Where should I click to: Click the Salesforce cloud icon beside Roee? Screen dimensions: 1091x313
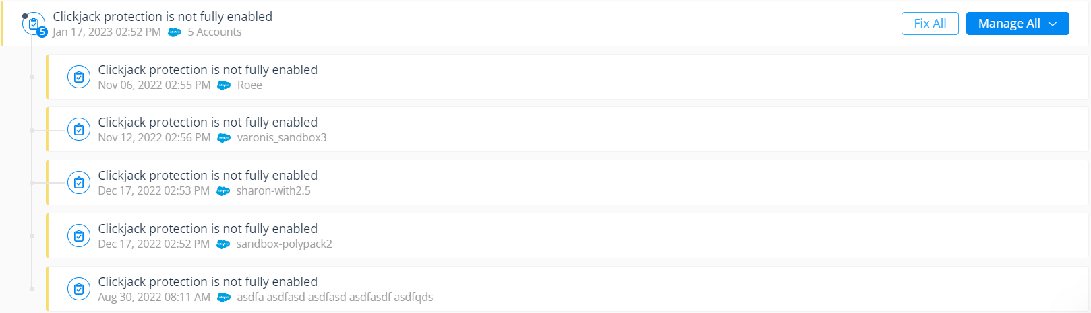(224, 85)
